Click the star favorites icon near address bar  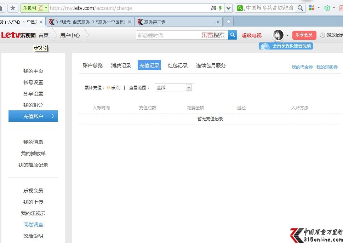pos(12,8)
